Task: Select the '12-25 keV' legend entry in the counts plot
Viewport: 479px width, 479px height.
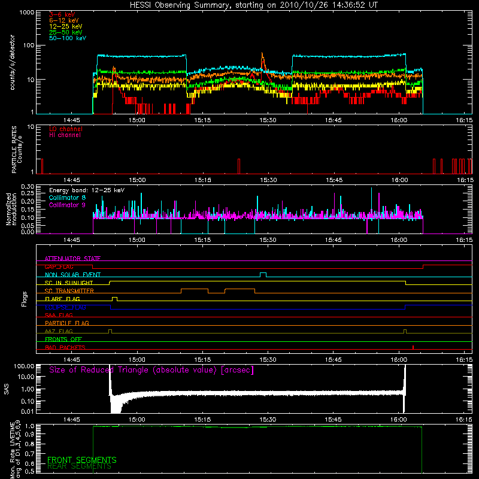Action: 66,26
